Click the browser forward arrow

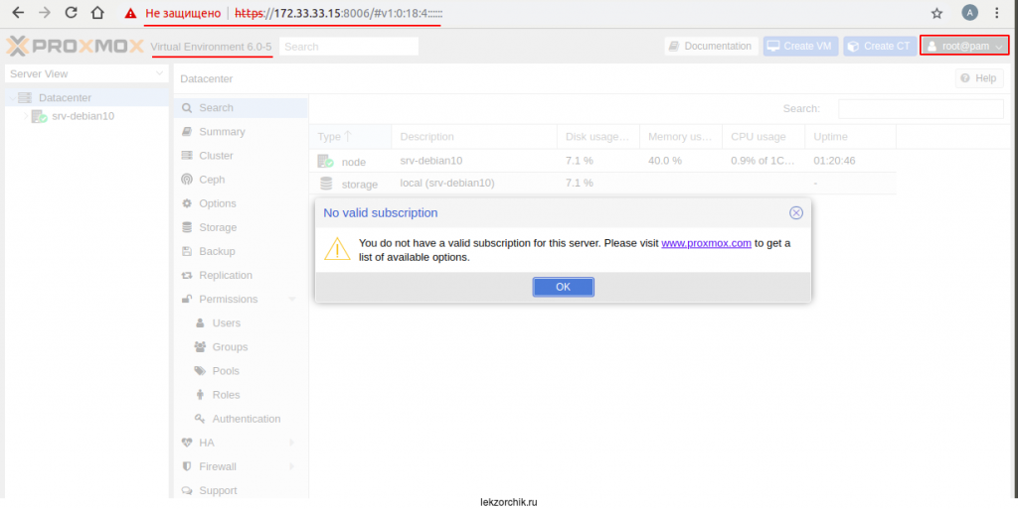tap(44, 12)
